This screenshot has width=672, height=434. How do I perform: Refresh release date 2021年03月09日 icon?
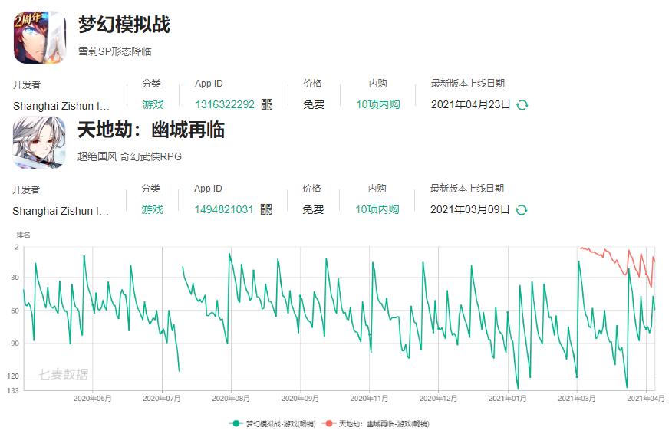pos(521,209)
